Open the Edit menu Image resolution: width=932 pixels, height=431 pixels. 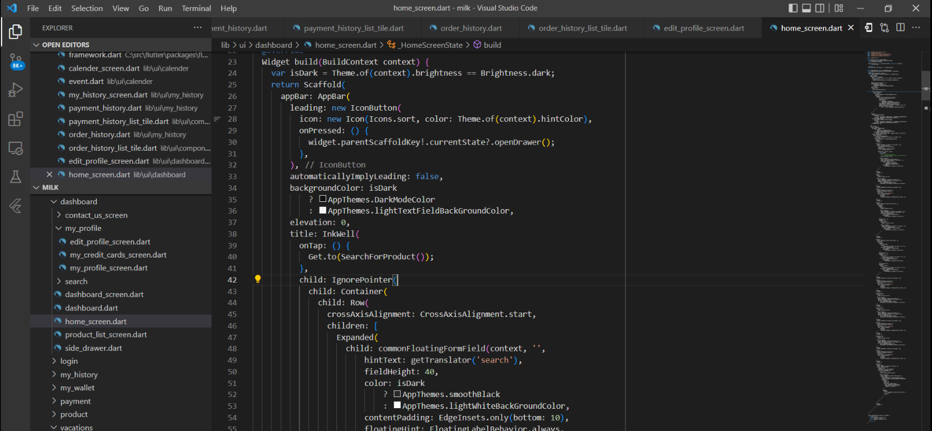click(x=55, y=8)
